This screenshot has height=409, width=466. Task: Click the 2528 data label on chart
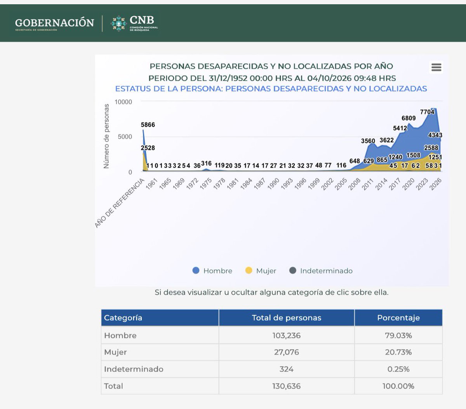[x=148, y=148]
